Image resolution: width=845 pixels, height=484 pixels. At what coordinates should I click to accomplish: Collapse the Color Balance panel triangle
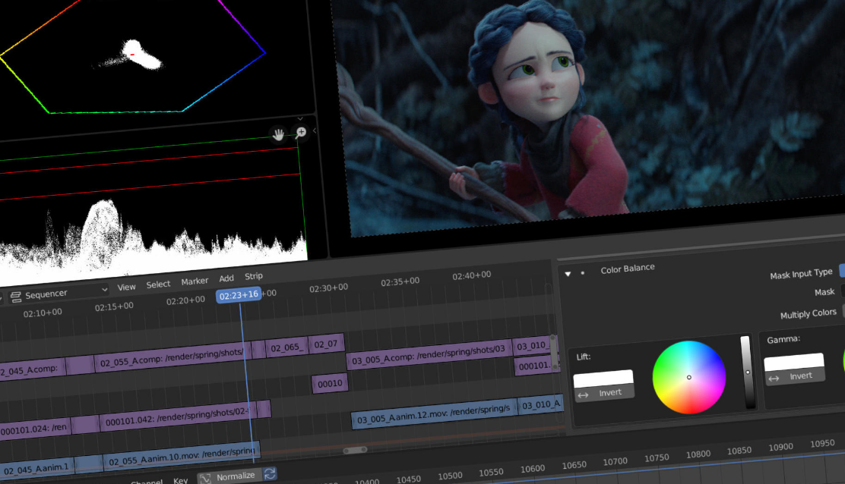[568, 273]
